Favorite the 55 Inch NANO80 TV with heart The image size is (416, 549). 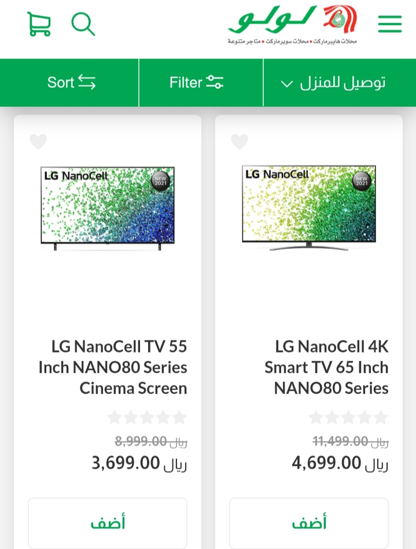[38, 142]
